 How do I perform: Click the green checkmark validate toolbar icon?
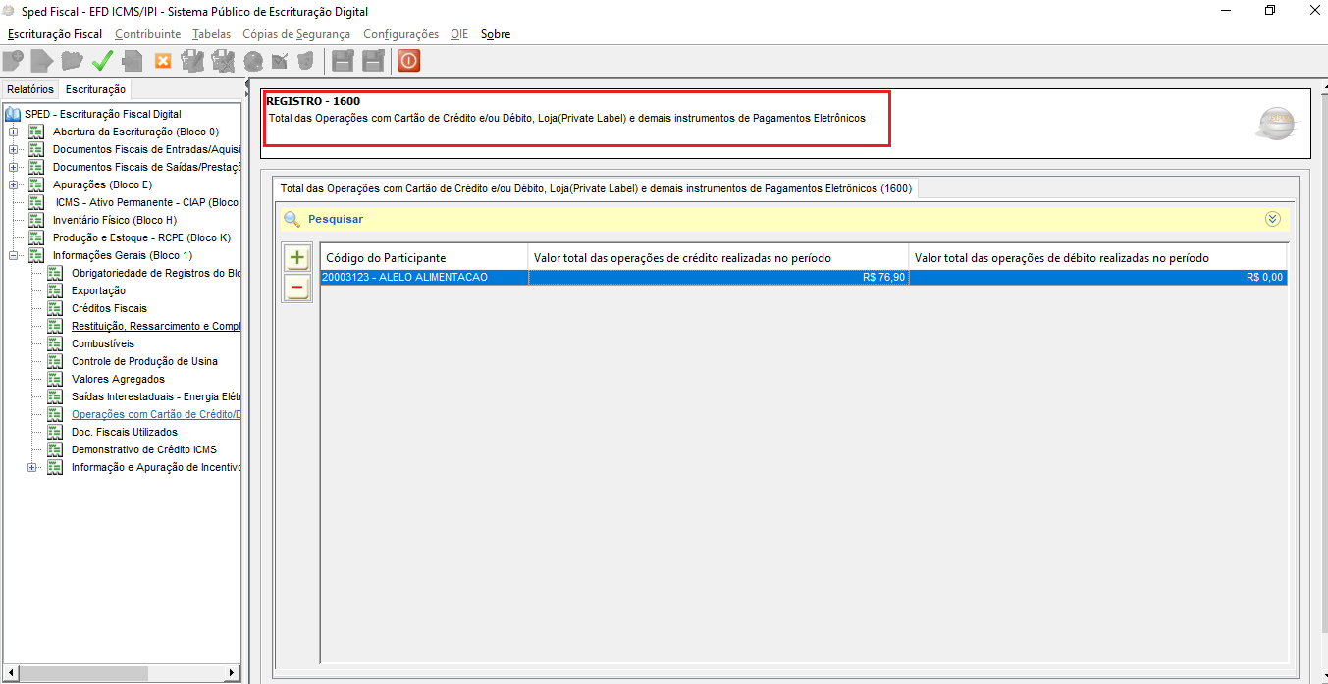coord(102,61)
